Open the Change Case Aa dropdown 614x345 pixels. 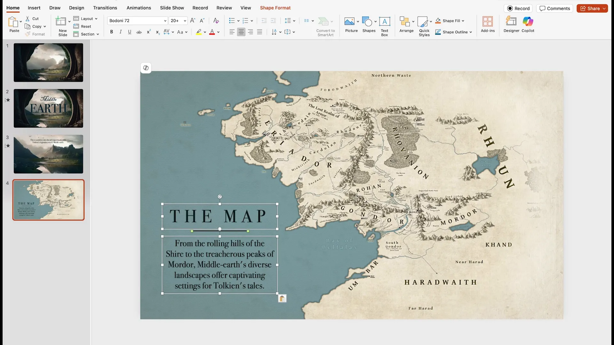[x=182, y=32]
